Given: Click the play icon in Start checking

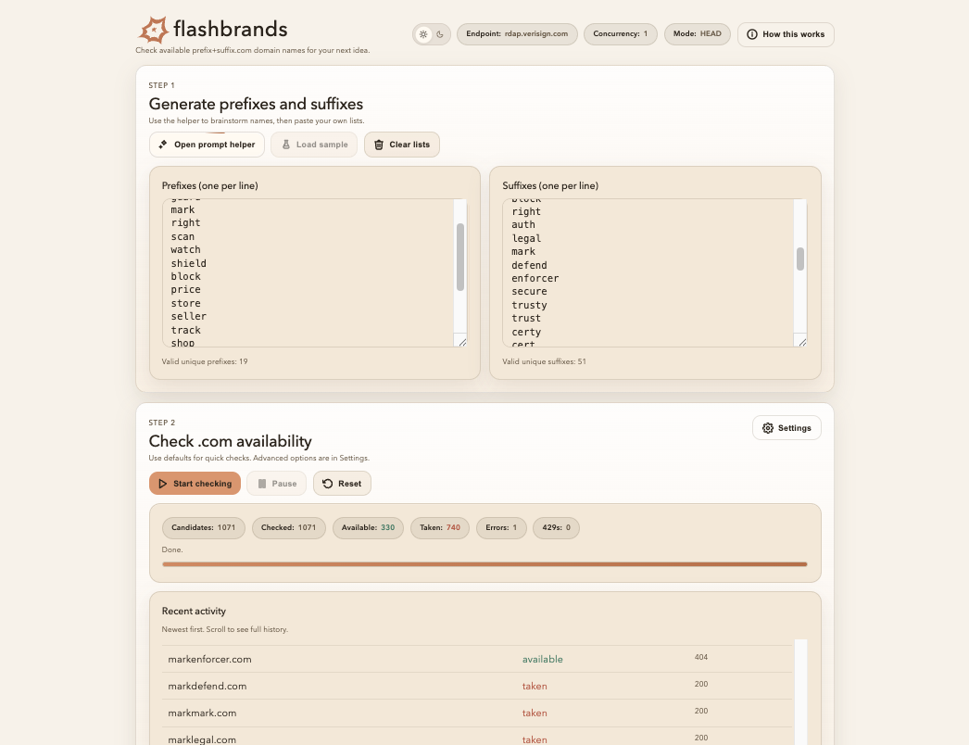Looking at the screenshot, I should click(165, 483).
